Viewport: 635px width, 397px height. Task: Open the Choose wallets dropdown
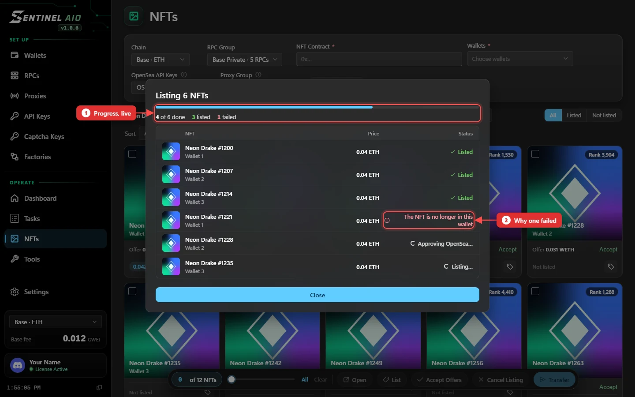click(520, 59)
